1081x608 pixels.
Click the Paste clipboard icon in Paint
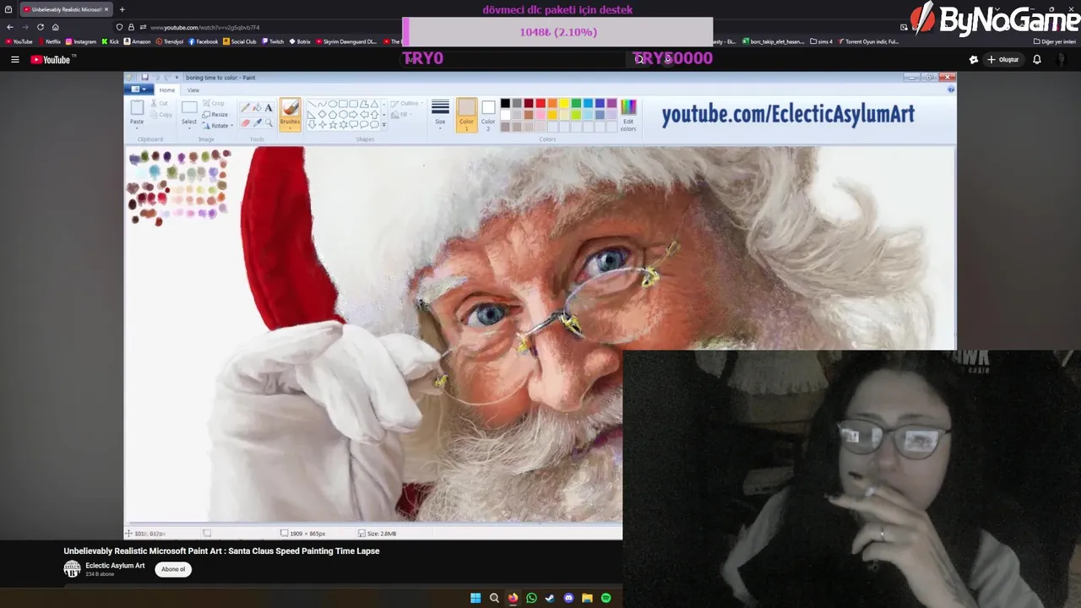pyautogui.click(x=137, y=108)
